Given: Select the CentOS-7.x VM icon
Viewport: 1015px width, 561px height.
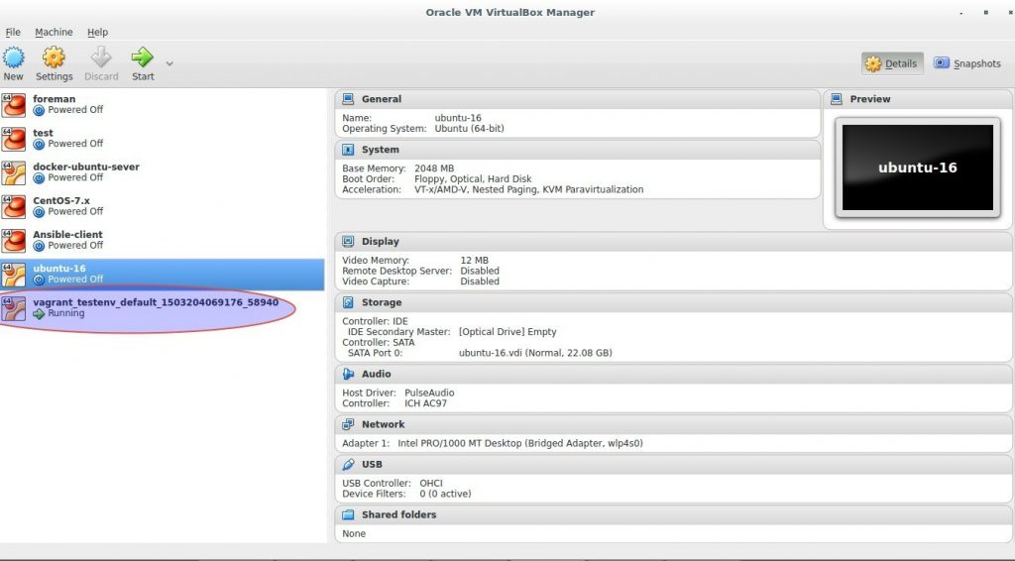Looking at the screenshot, I should tap(14, 206).
